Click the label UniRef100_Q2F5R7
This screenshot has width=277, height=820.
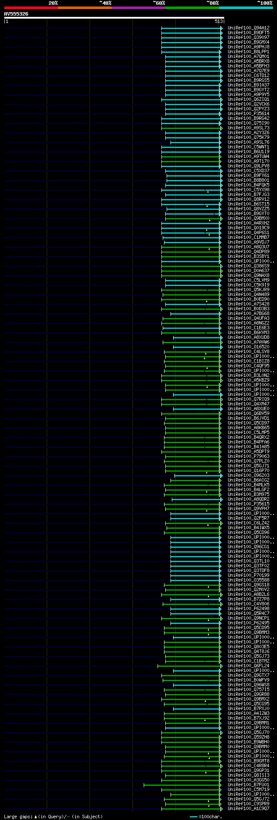click(248, 518)
